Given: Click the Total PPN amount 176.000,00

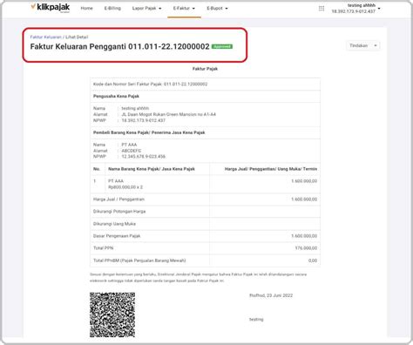Looking at the screenshot, I should click(306, 248).
